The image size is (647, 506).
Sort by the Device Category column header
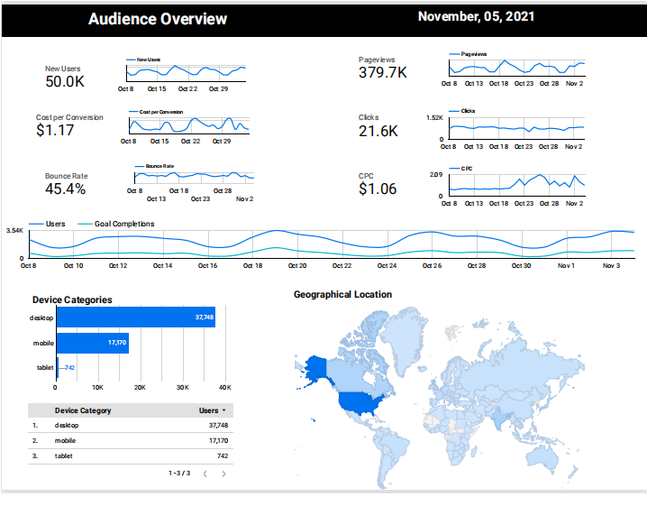(x=83, y=410)
